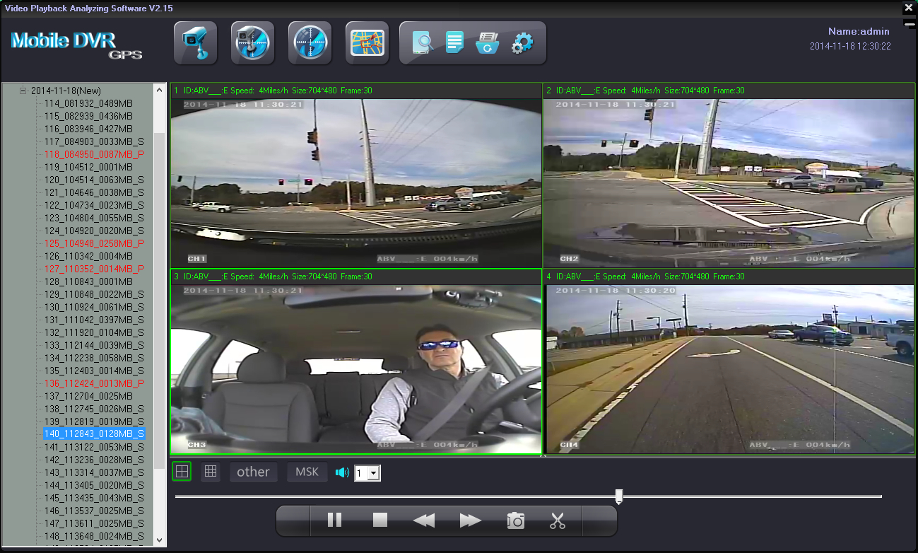Collapse the 2014-11-18(New) tree folder
Viewport: 918px width, 553px height.
click(x=23, y=91)
